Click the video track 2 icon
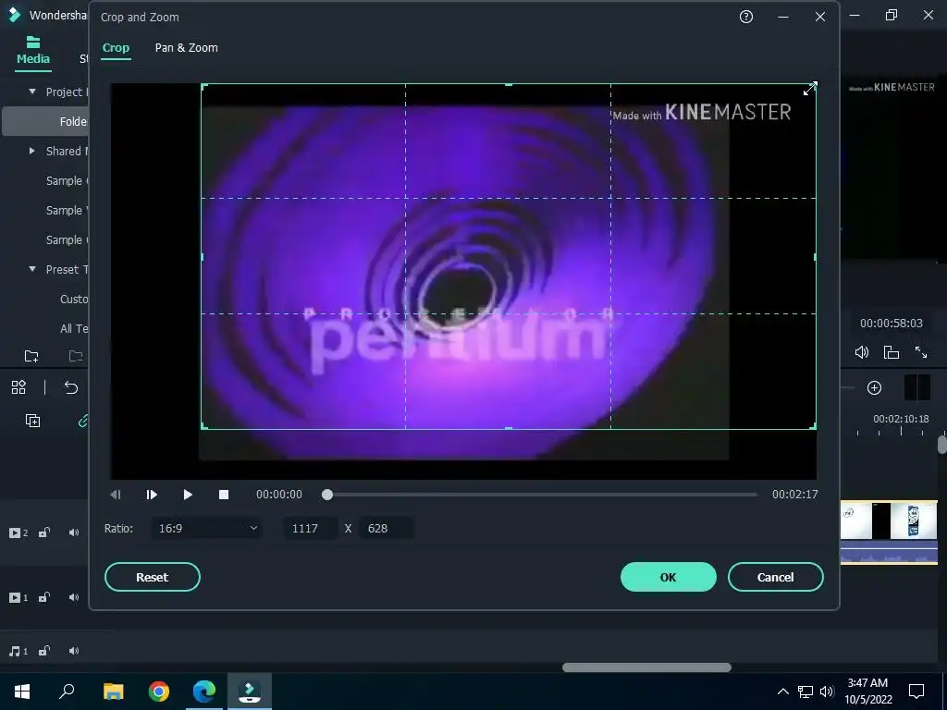 [x=18, y=532]
